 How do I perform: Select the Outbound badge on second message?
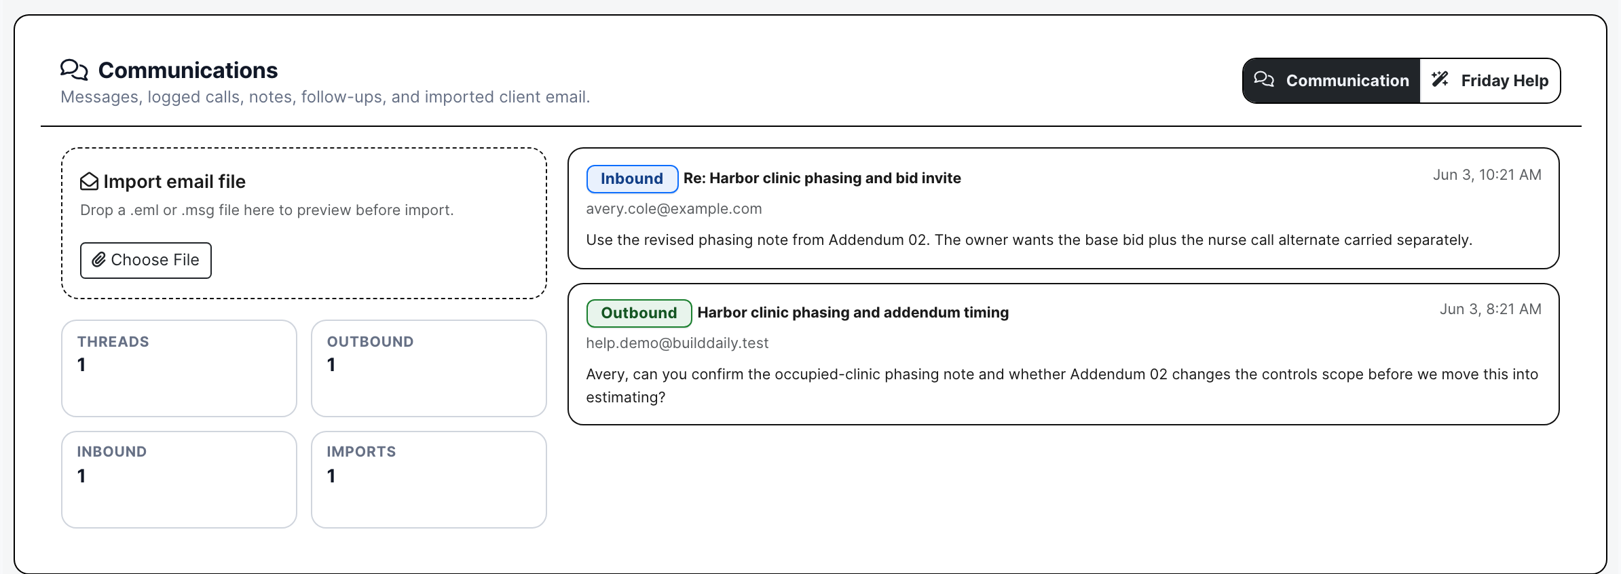point(639,313)
